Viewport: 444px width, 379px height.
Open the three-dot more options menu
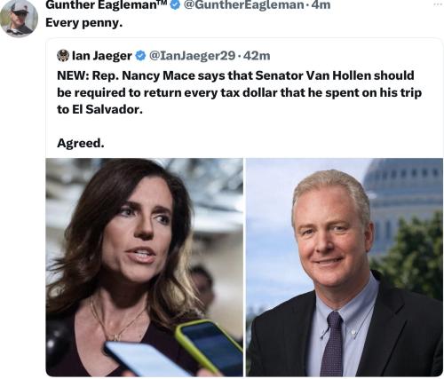click(438, 4)
